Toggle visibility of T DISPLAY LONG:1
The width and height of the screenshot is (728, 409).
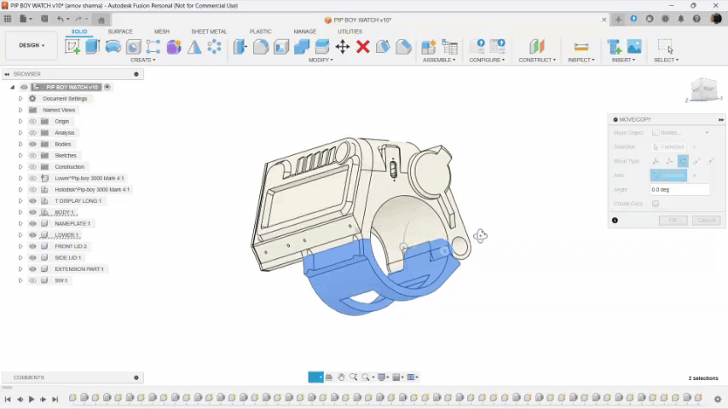pyautogui.click(x=32, y=200)
